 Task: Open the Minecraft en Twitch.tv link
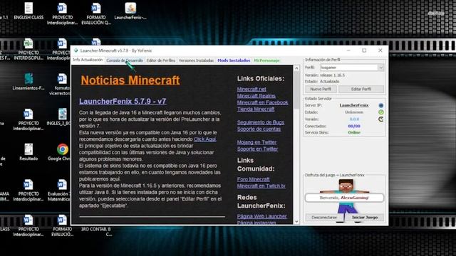(261, 186)
